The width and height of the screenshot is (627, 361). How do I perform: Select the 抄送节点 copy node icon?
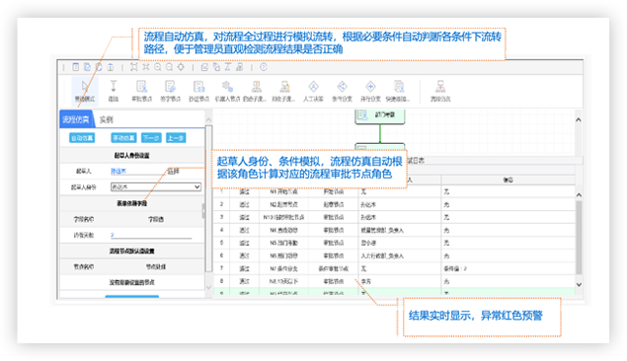click(x=199, y=91)
